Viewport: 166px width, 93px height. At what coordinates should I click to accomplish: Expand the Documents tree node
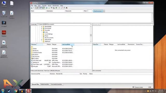[x=42, y=27]
